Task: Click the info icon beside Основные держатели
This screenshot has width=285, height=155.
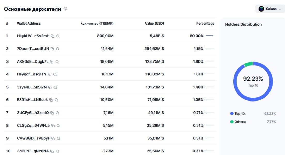Action: click(x=65, y=9)
